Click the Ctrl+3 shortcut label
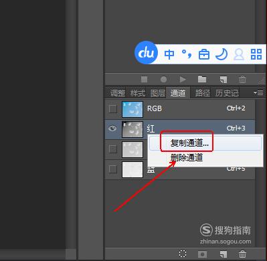 236,128
